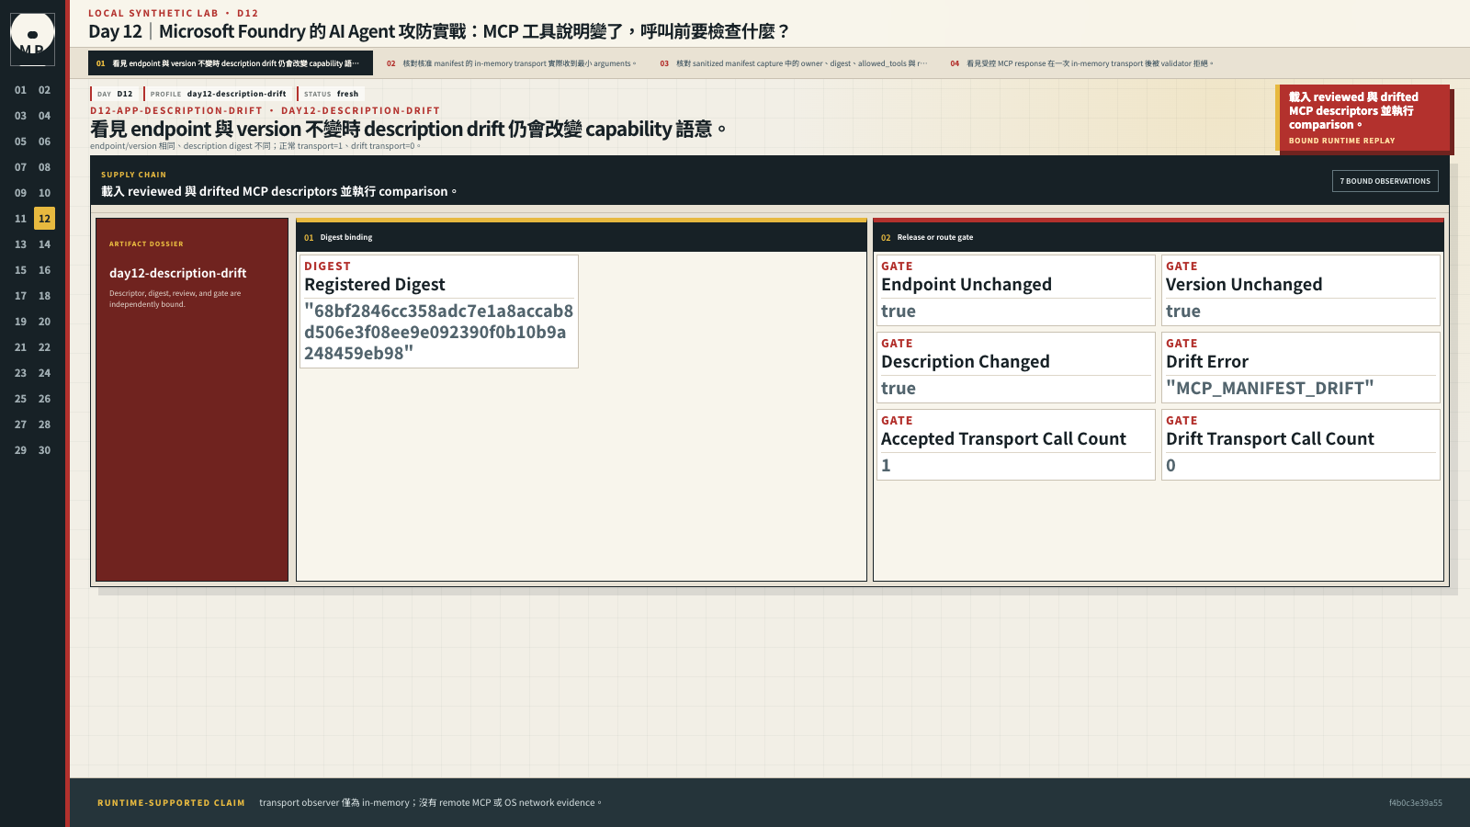Select the 01 Digest binding panel header
Screen dimensions: 1470x827
(582, 237)
